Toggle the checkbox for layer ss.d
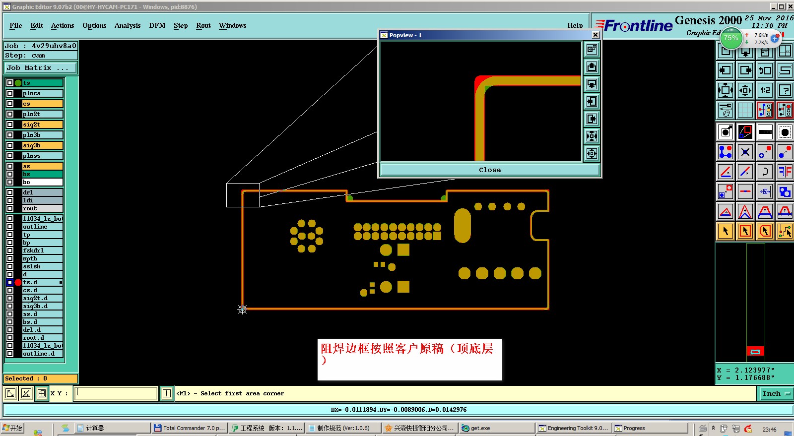 click(10, 314)
